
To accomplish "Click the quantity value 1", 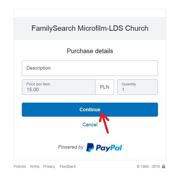I will (123, 89).
